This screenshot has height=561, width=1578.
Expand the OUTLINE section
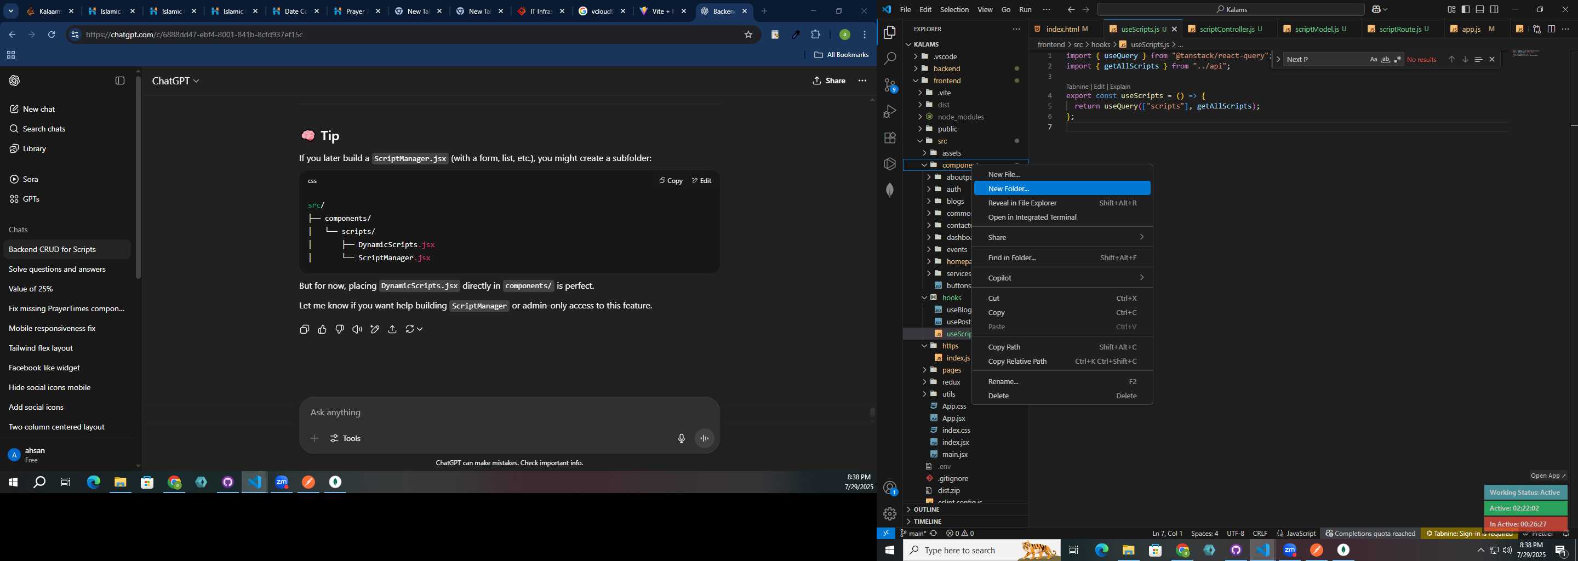coord(964,510)
